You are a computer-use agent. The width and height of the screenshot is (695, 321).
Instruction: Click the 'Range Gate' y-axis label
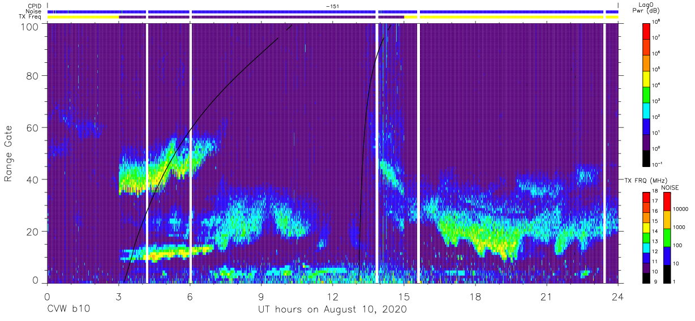point(8,155)
